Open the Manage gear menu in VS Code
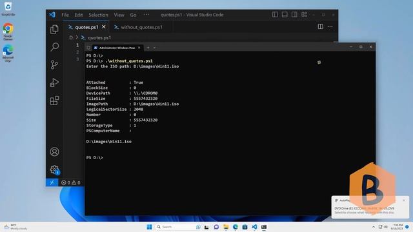Screen dimensions: 413x232 tap(54, 169)
